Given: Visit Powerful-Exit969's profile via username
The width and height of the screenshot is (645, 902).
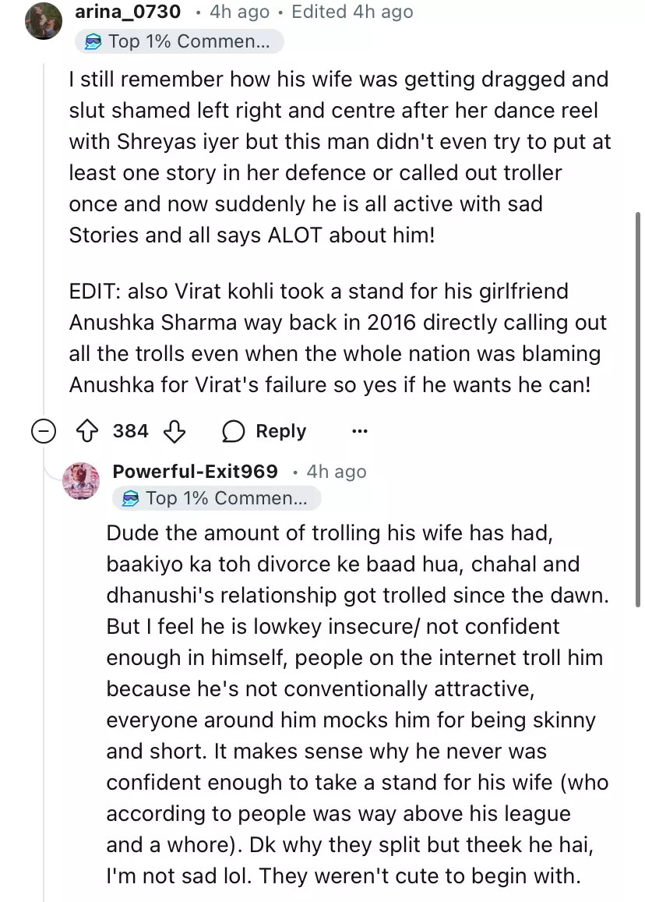Looking at the screenshot, I should pyautogui.click(x=195, y=471).
